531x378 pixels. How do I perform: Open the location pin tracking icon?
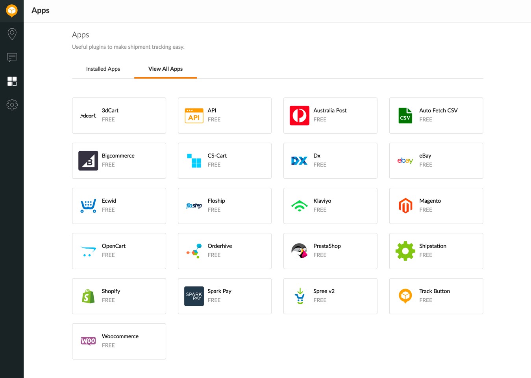(x=12, y=34)
